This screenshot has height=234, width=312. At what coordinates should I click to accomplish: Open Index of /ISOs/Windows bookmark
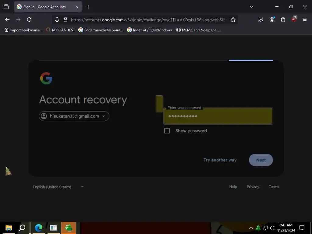pos(150,30)
